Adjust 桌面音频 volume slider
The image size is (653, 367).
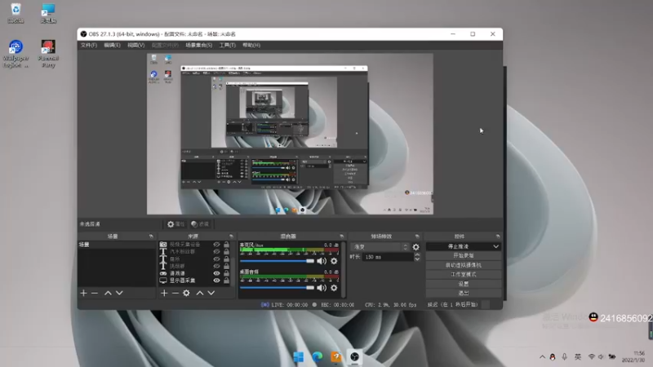pyautogui.click(x=277, y=288)
